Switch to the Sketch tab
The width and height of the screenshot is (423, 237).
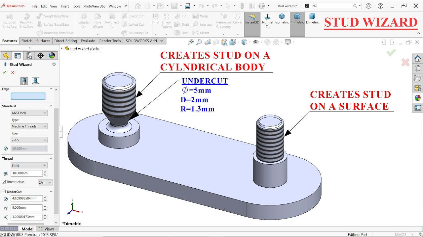27,41
